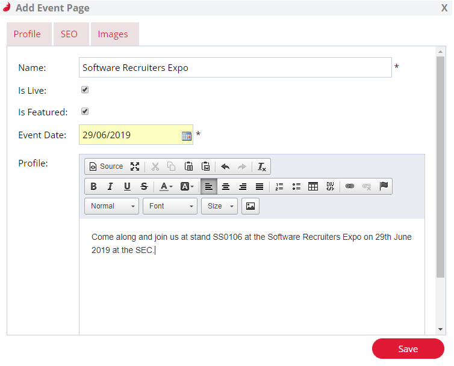Insert a numbered list
Viewport: 454px width, 366px height.
[279, 186]
